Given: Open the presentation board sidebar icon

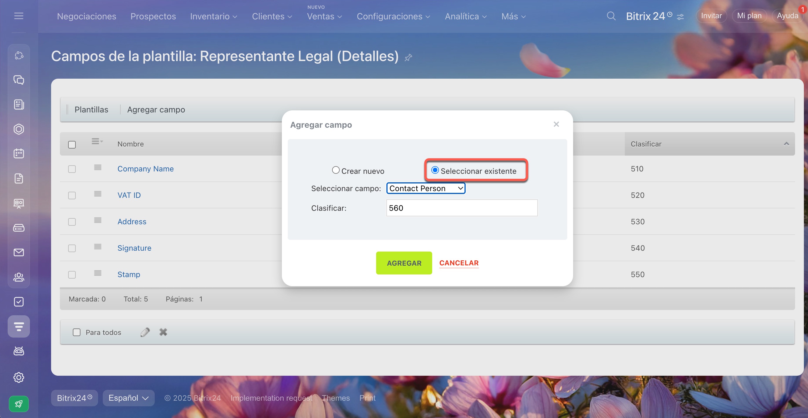Looking at the screenshot, I should [x=19, y=203].
